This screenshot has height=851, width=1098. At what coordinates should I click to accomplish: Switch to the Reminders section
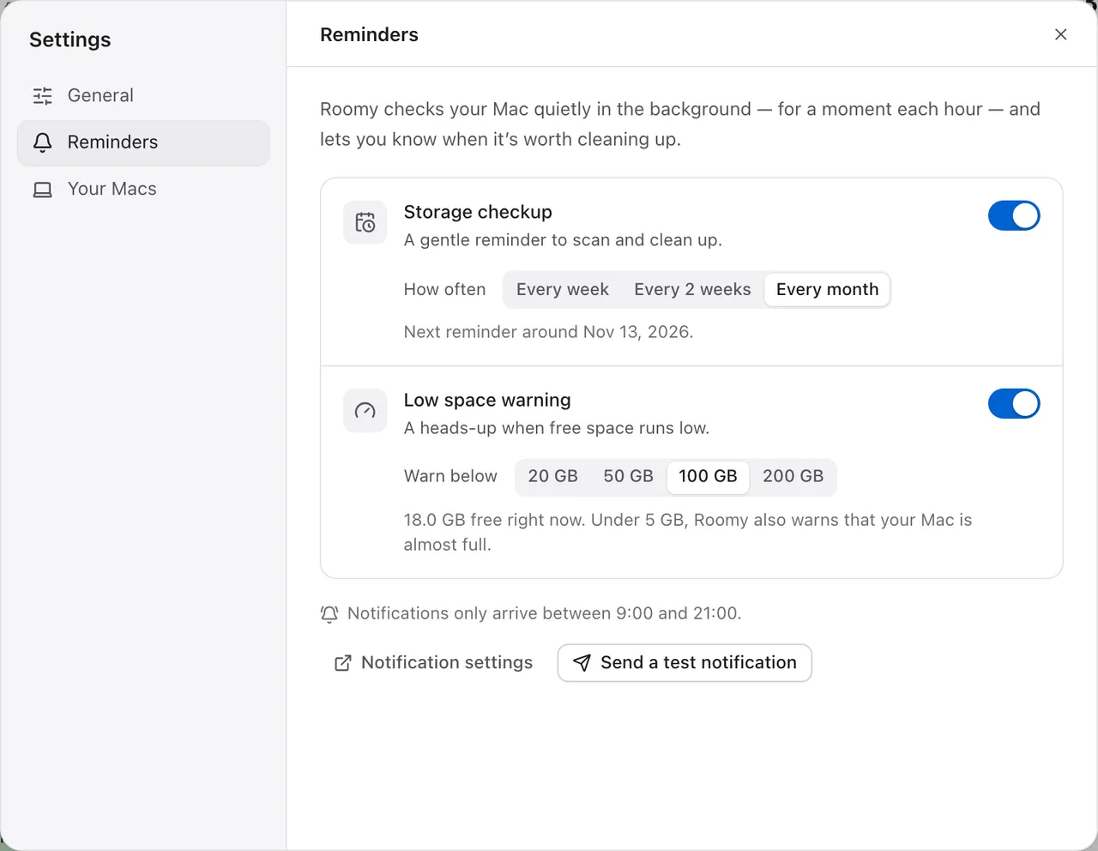(143, 142)
